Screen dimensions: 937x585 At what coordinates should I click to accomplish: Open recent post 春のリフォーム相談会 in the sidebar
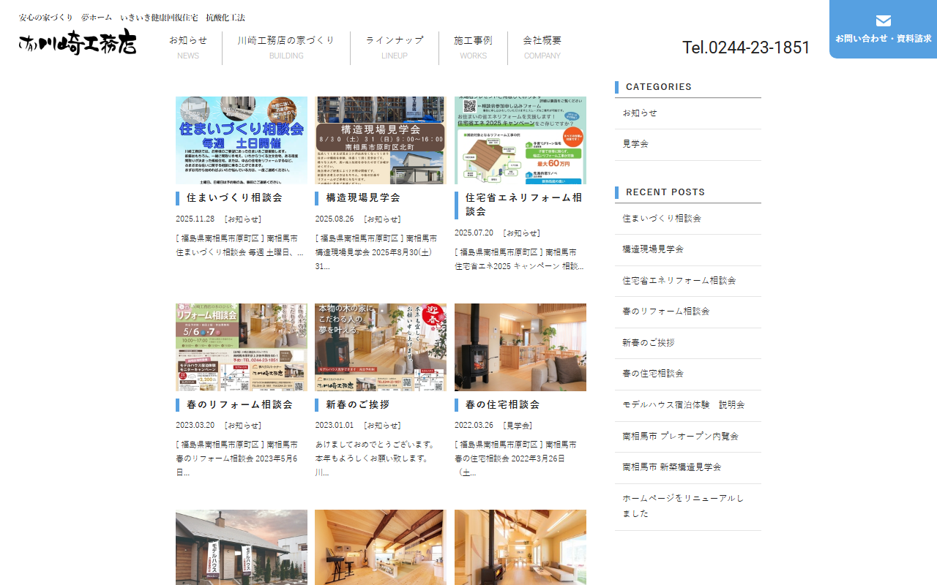pos(688,312)
